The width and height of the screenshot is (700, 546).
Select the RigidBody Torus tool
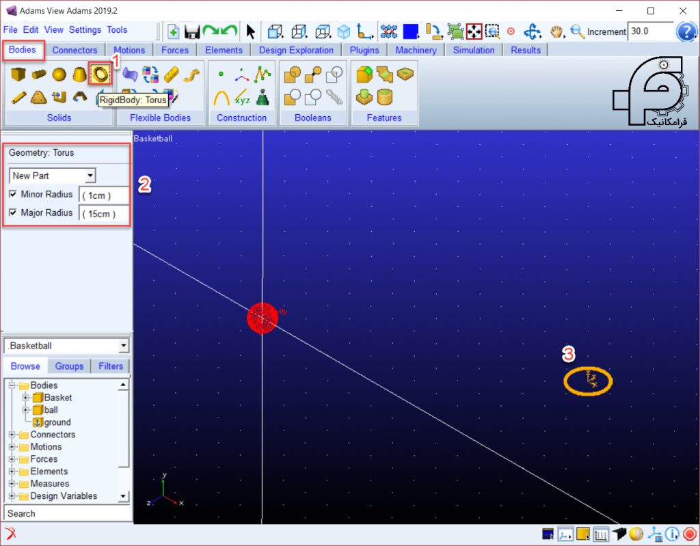pyautogui.click(x=100, y=74)
